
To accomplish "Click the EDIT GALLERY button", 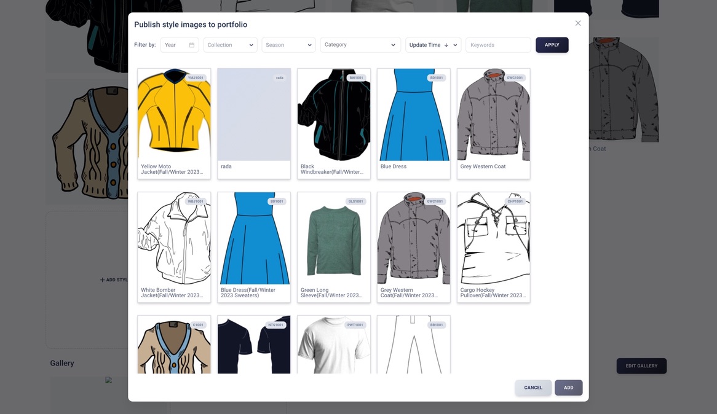I will 641,366.
